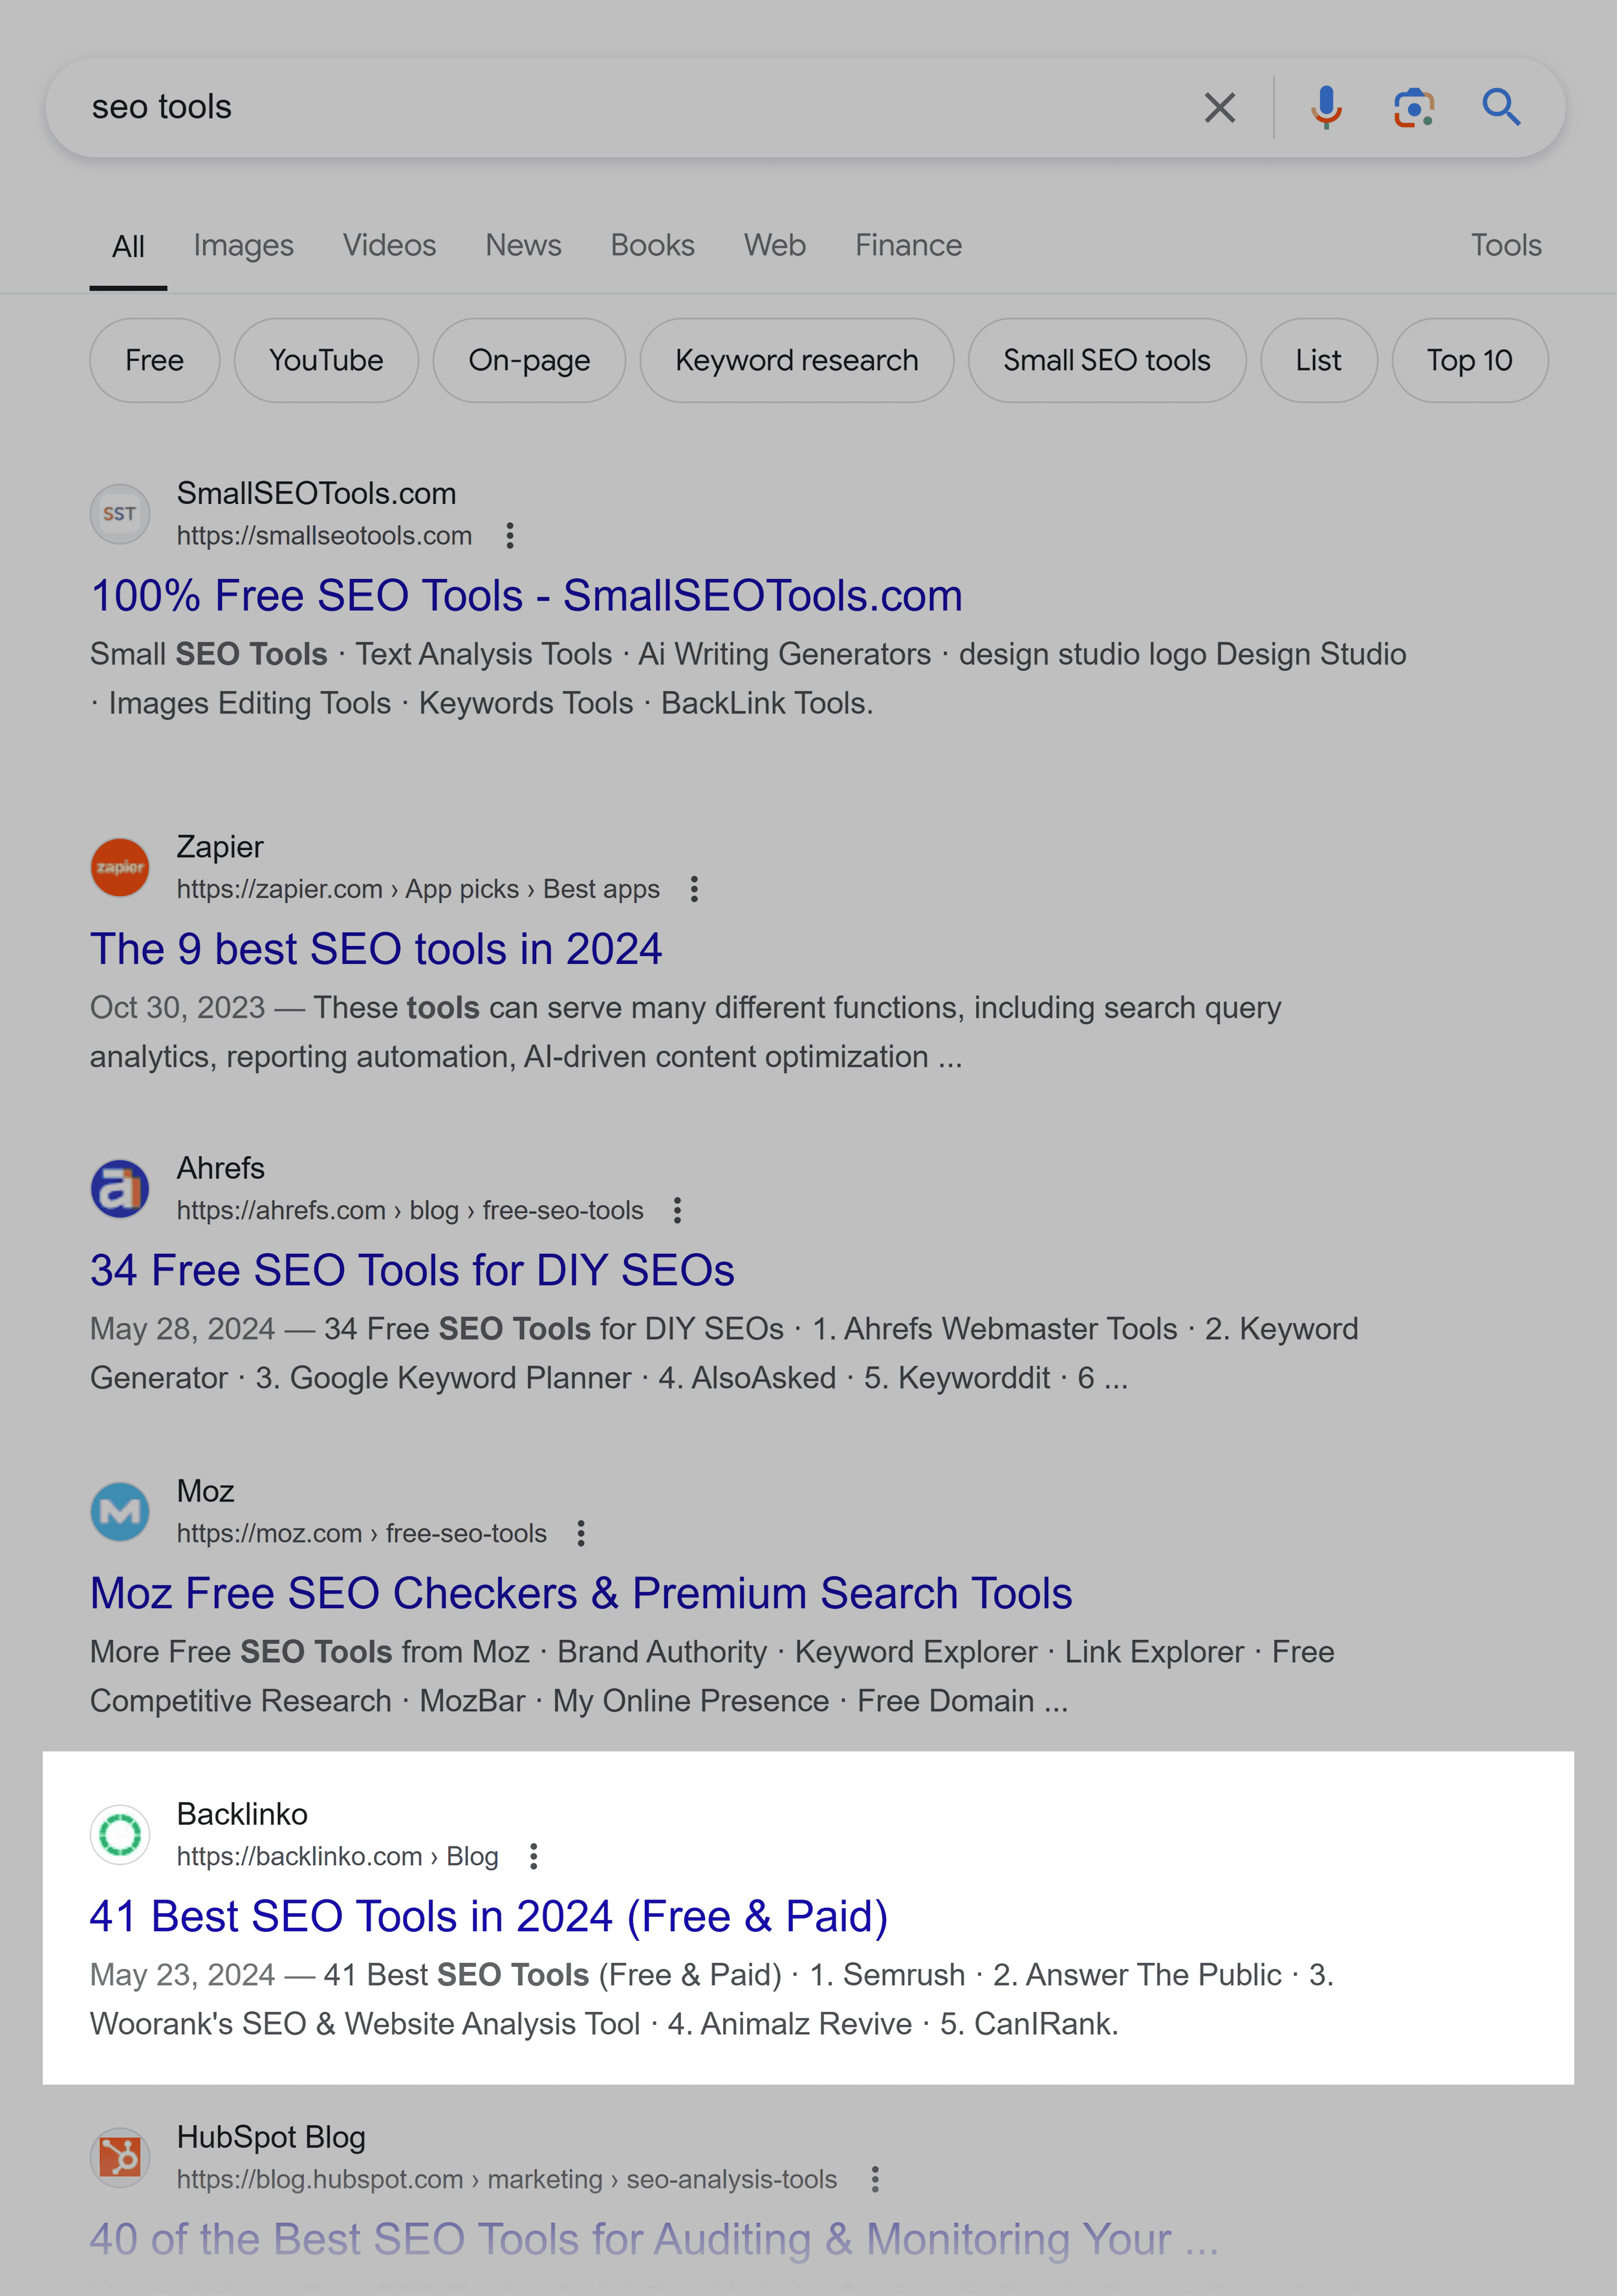Switch to the Finance tab
1617x2296 pixels.
908,245
